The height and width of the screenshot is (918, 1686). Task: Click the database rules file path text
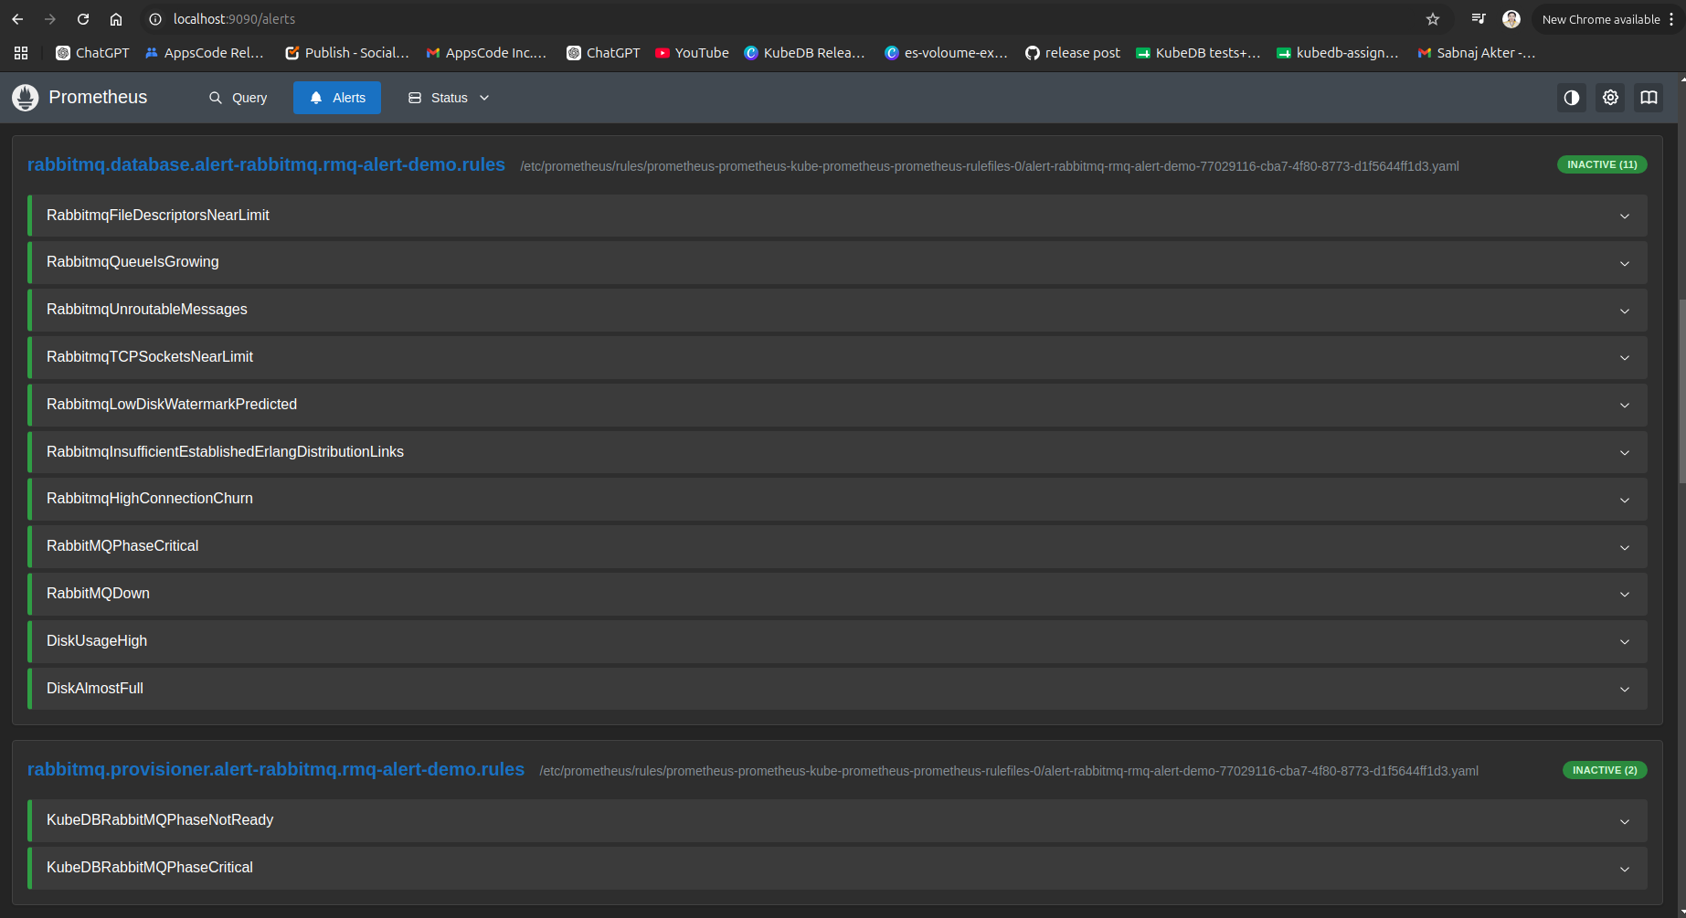tap(990, 166)
